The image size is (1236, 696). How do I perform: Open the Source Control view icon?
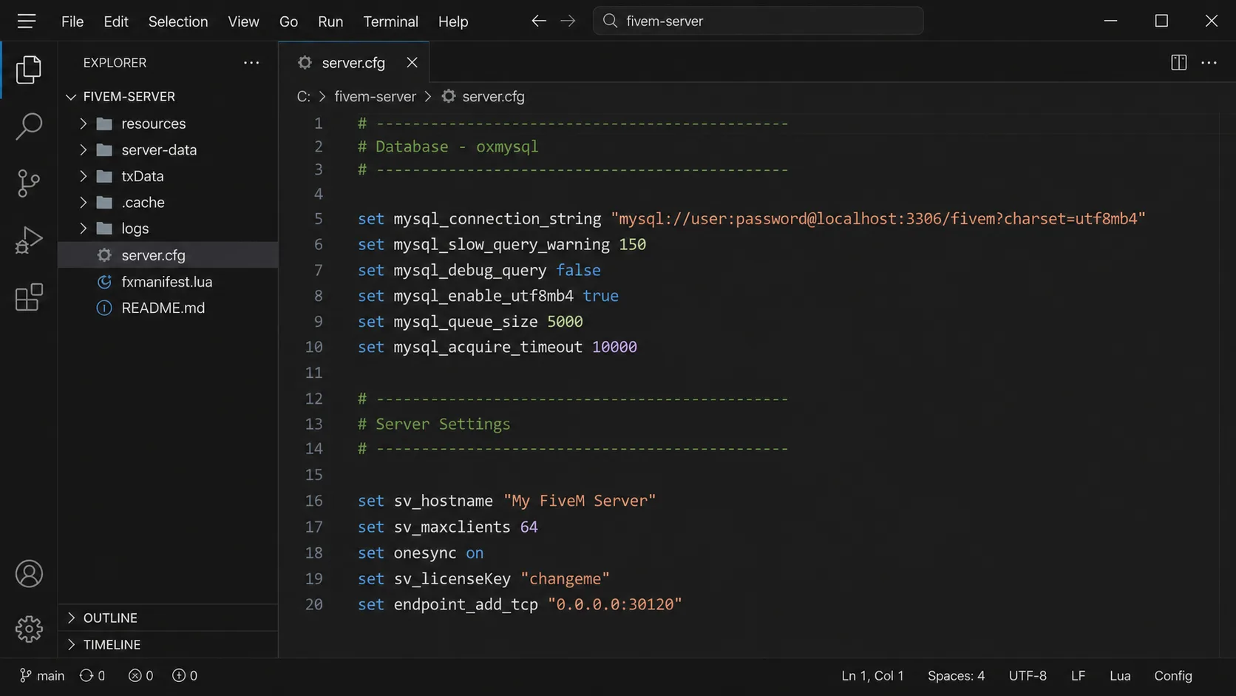coord(29,183)
